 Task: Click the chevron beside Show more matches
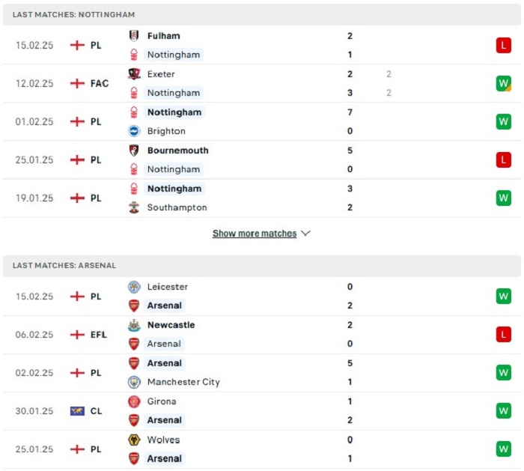[305, 234]
